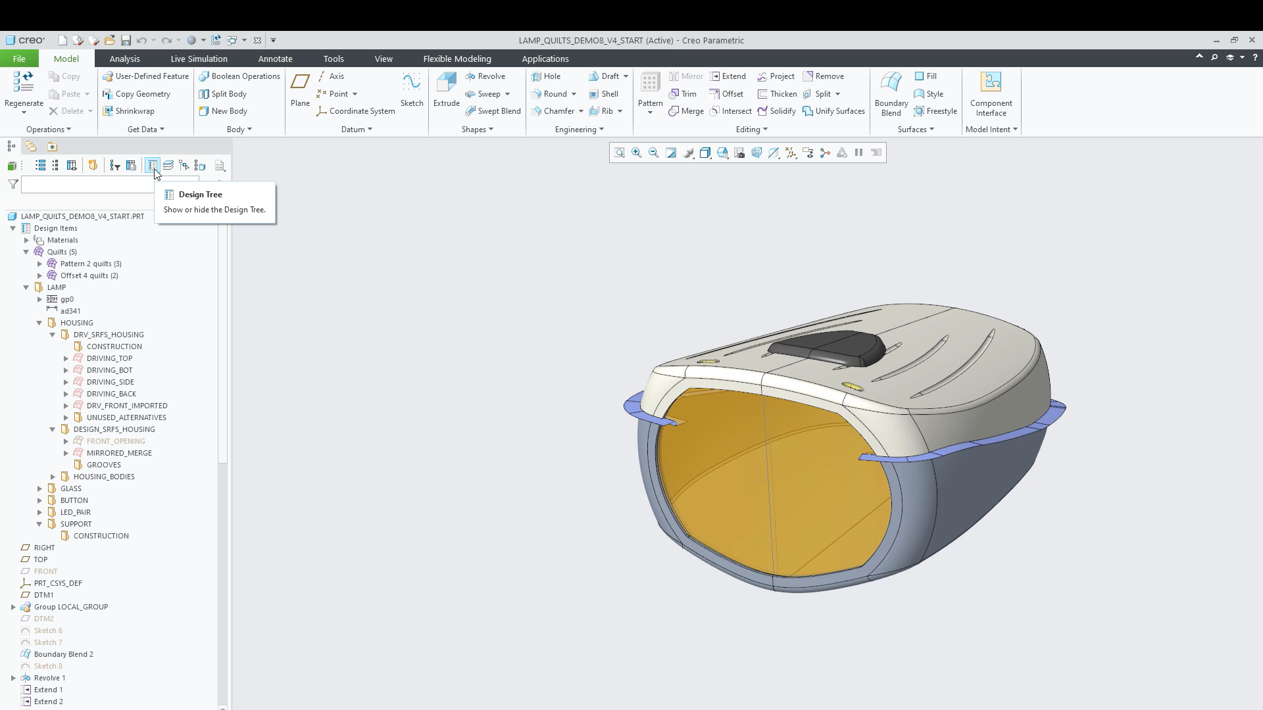Select the Revolve tool
The image size is (1263, 710).
pos(485,76)
